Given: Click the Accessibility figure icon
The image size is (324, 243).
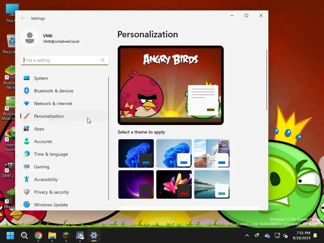Looking at the screenshot, I should tap(27, 179).
